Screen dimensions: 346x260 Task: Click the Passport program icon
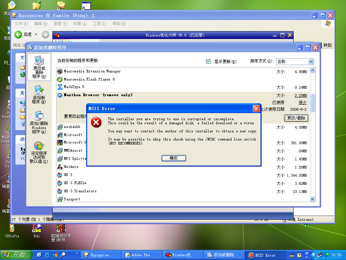pos(60,199)
